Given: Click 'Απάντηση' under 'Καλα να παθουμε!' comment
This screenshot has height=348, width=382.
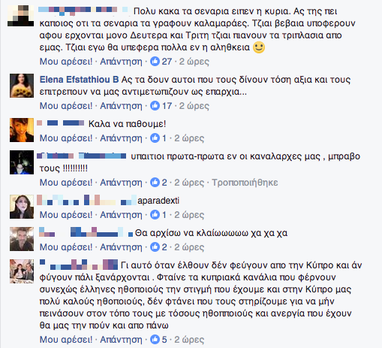Looking at the screenshot, I should (121, 138).
